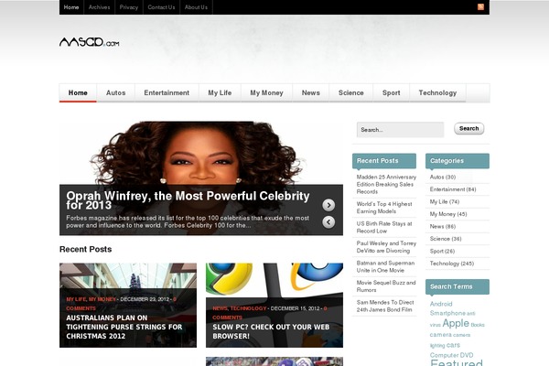
Task: Open Madden 25 Anniversary Edition post link
Action: pyautogui.click(x=386, y=184)
